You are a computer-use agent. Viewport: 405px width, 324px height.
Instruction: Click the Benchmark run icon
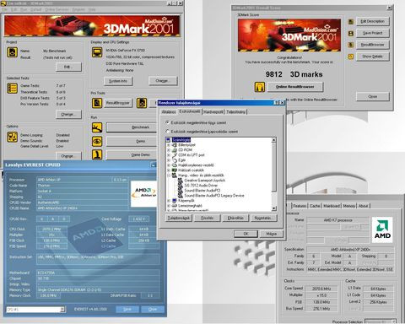(97, 127)
